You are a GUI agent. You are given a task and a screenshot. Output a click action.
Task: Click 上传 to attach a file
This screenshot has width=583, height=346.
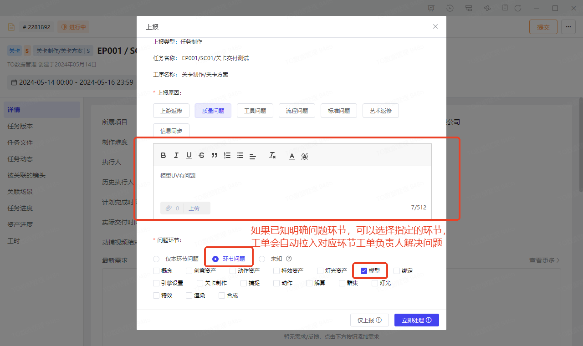click(x=194, y=208)
